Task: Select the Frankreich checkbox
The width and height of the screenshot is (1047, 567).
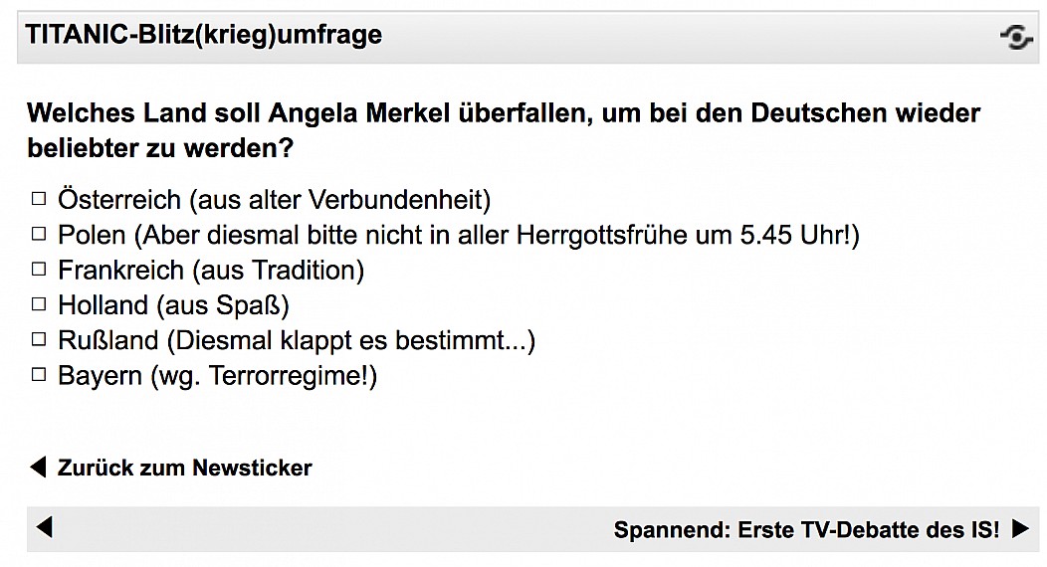Action: coord(39,270)
